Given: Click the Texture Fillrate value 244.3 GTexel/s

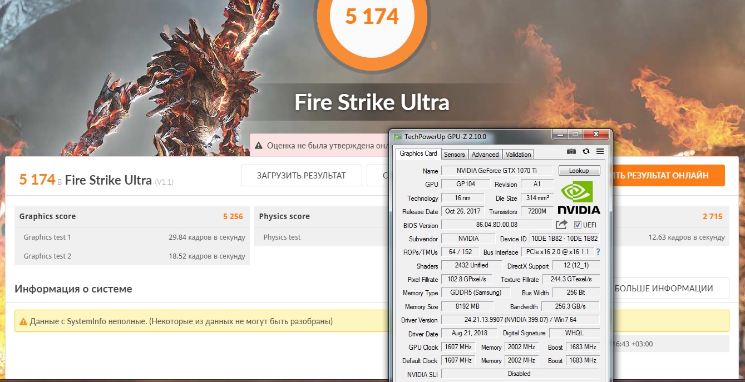Looking at the screenshot, I should click(x=570, y=279).
